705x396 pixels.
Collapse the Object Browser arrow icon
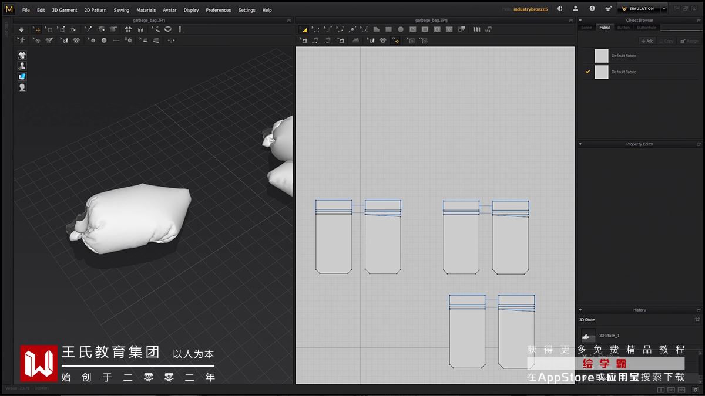tap(580, 20)
